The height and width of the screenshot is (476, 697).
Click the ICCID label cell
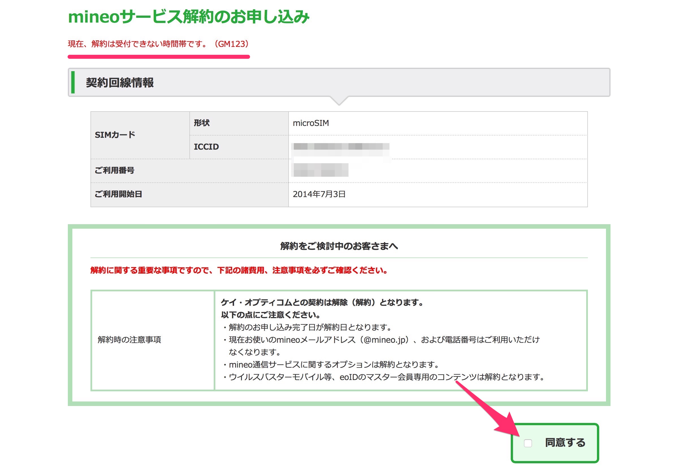point(239,147)
